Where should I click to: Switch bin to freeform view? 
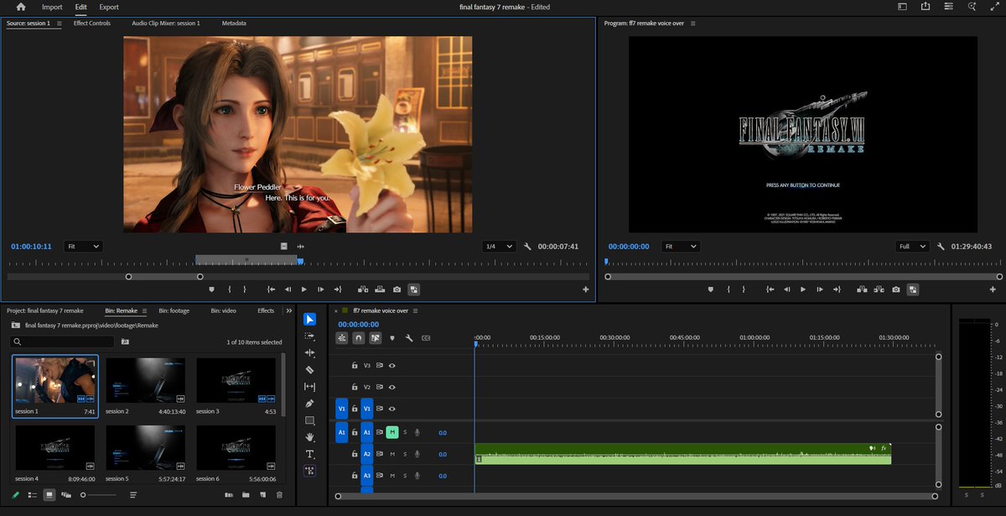tap(66, 495)
